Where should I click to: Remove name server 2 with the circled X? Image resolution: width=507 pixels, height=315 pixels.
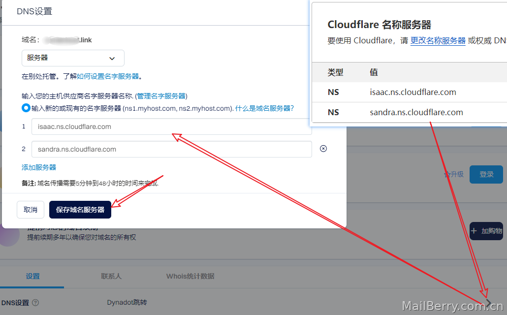pyautogui.click(x=323, y=149)
